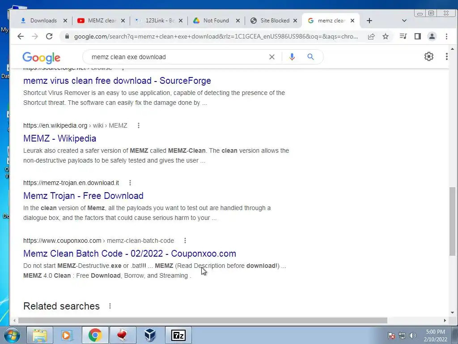The height and width of the screenshot is (344, 458).
Task: Reload the Google search page
Action: [49, 36]
